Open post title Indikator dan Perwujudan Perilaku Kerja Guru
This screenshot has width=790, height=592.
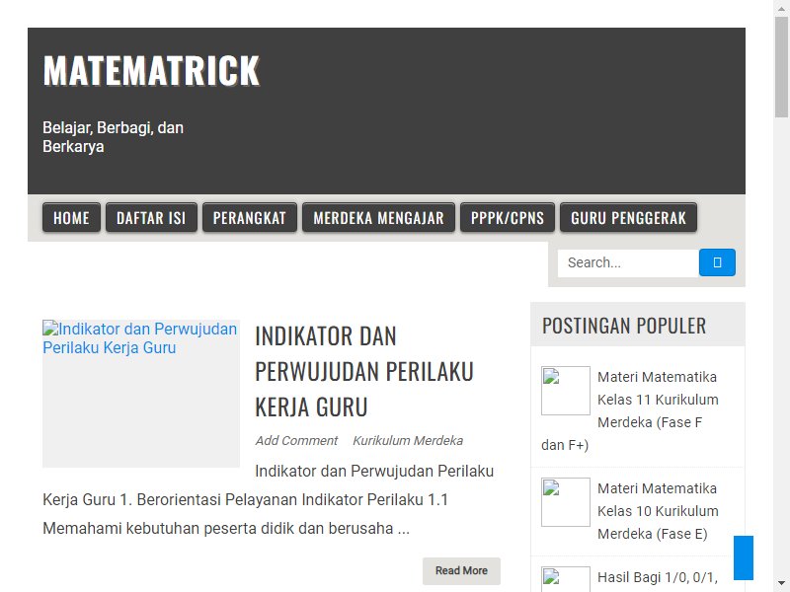(363, 372)
